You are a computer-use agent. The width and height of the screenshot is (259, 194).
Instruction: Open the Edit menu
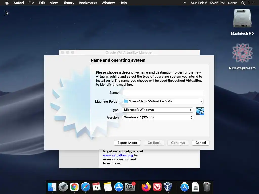(x=42, y=3)
